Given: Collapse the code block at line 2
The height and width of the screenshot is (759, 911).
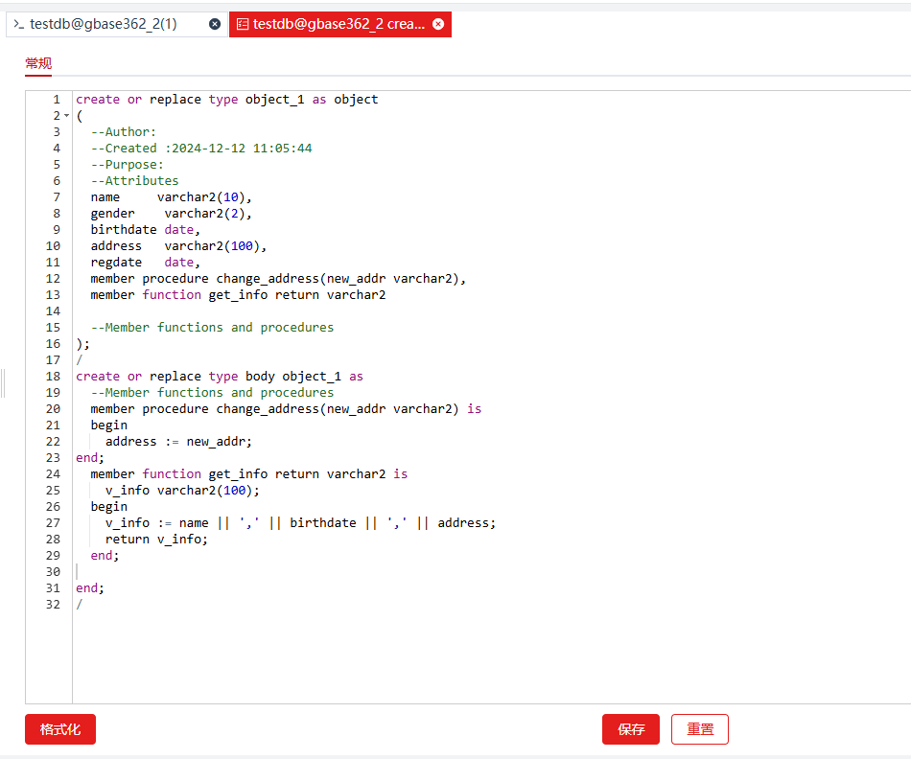Looking at the screenshot, I should click(x=66, y=116).
